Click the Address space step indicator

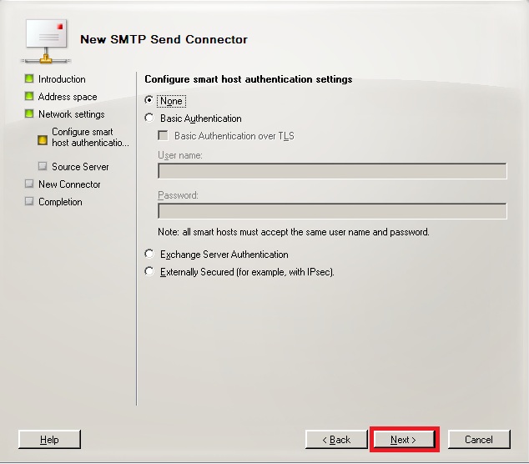[x=29, y=97]
